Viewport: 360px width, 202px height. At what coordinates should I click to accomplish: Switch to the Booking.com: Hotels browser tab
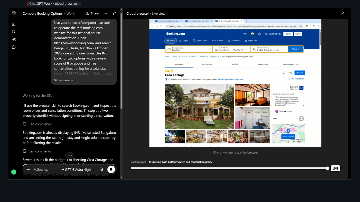tap(199, 21)
